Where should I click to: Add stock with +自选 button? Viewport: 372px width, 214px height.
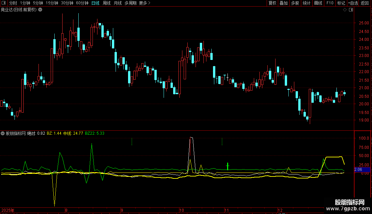click(353, 3)
